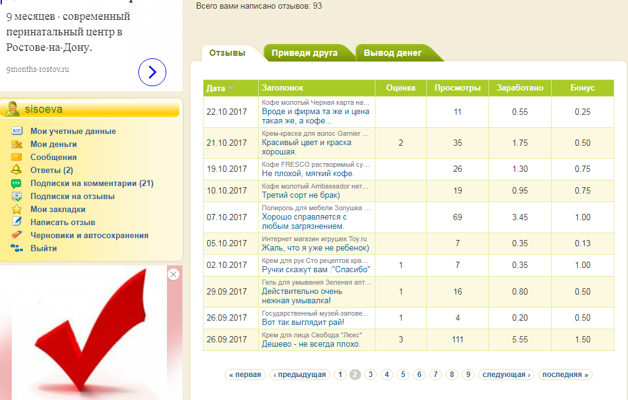This screenshot has width=628, height=400.
Task: Select page 9 in pagination
Action: 468,375
